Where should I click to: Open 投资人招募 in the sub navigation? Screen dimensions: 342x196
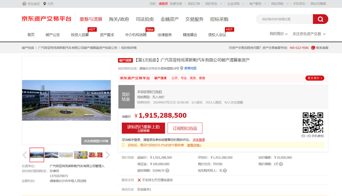tap(80, 35)
